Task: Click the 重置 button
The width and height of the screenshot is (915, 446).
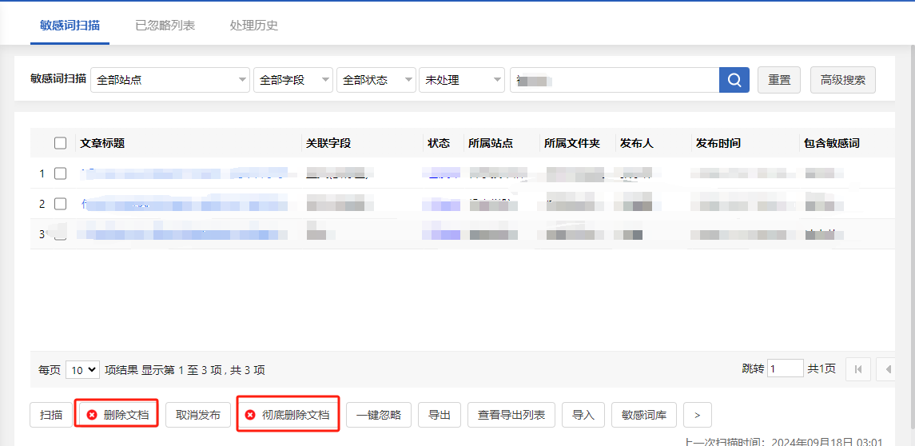Action: tap(779, 80)
